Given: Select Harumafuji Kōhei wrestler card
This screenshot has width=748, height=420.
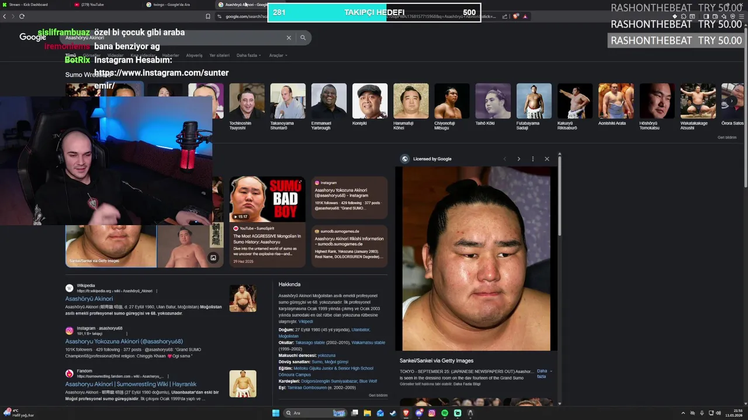Looking at the screenshot, I should click(410, 107).
